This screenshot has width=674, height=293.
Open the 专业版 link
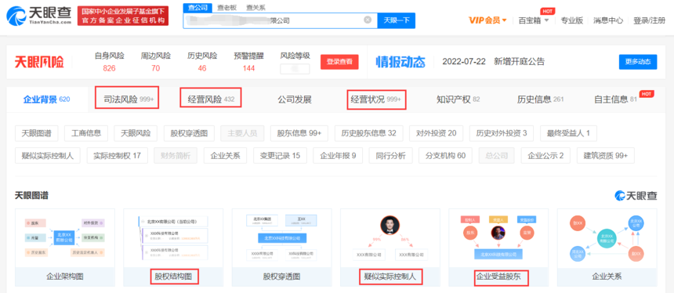[571, 20]
